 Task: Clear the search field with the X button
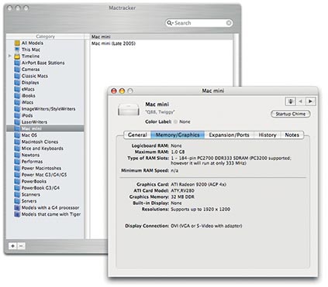[229, 23]
